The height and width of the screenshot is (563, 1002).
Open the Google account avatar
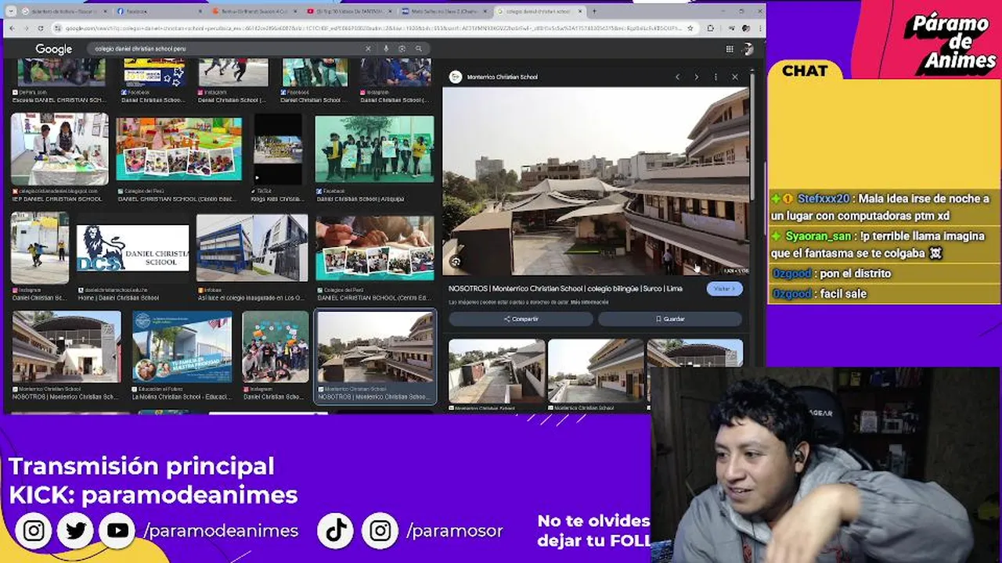(748, 48)
